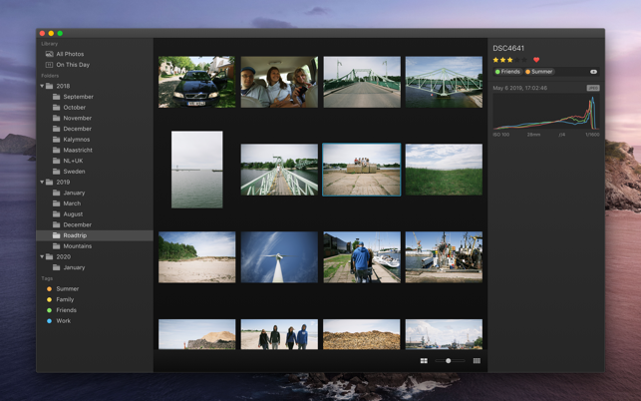Set rating to one star

495,60
